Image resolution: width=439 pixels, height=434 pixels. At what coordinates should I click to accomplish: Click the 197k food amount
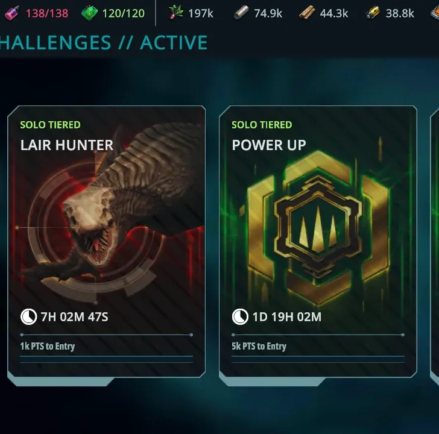pos(201,13)
